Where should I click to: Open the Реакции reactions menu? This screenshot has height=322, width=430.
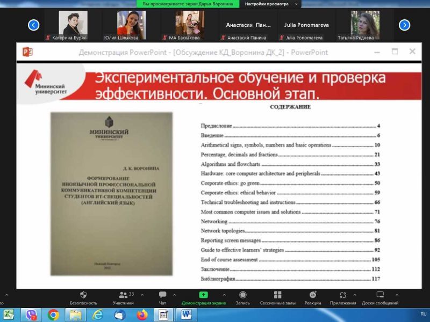(x=313, y=296)
